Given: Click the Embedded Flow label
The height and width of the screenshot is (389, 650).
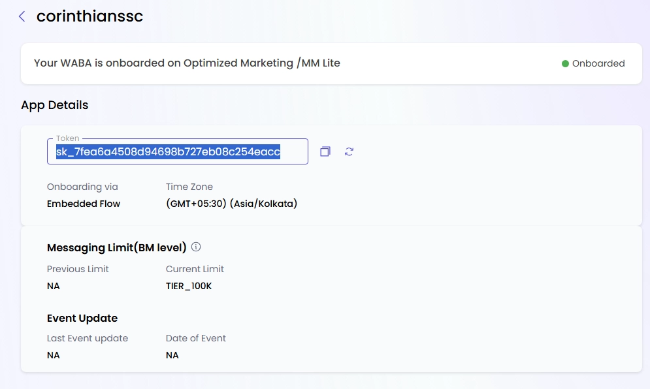Looking at the screenshot, I should [x=84, y=204].
